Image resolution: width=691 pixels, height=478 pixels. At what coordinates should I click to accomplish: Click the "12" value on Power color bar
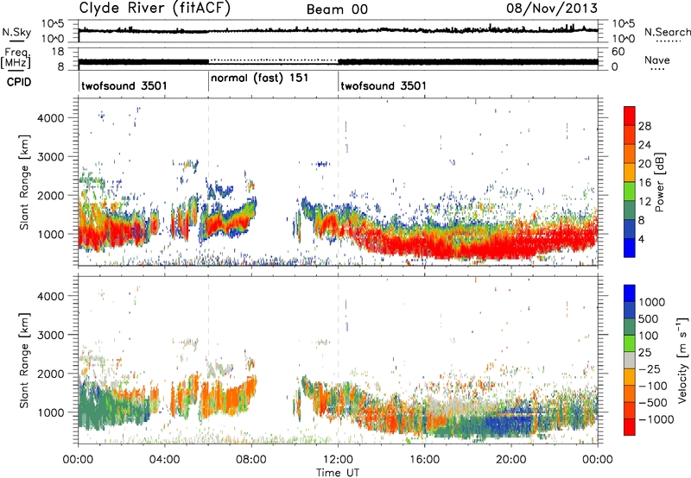coord(644,202)
